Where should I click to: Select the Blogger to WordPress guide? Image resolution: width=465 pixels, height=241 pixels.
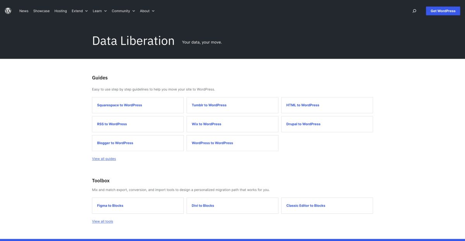115,143
